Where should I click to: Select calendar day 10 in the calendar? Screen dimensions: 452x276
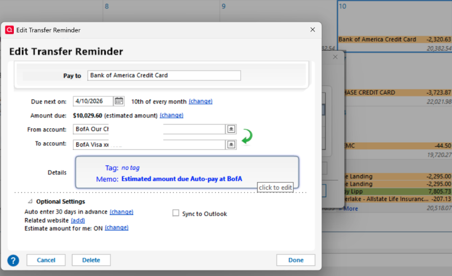click(343, 6)
